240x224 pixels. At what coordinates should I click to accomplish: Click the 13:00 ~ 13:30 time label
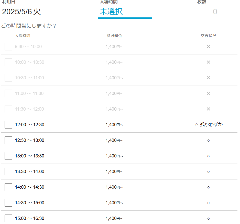pyautogui.click(x=29, y=156)
